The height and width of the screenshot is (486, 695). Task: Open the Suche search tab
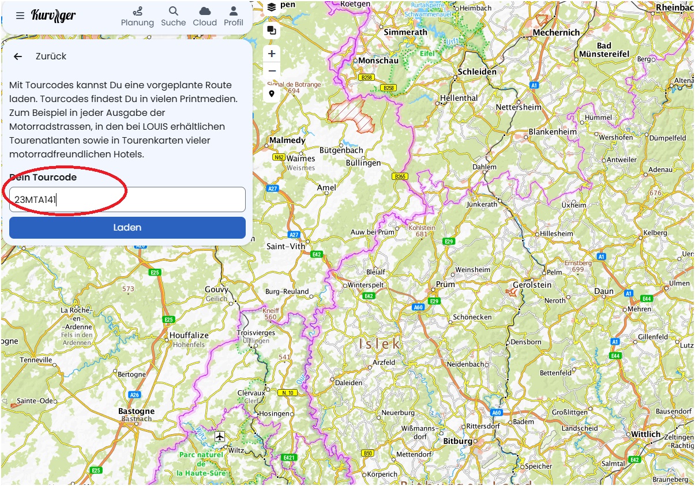pos(173,17)
